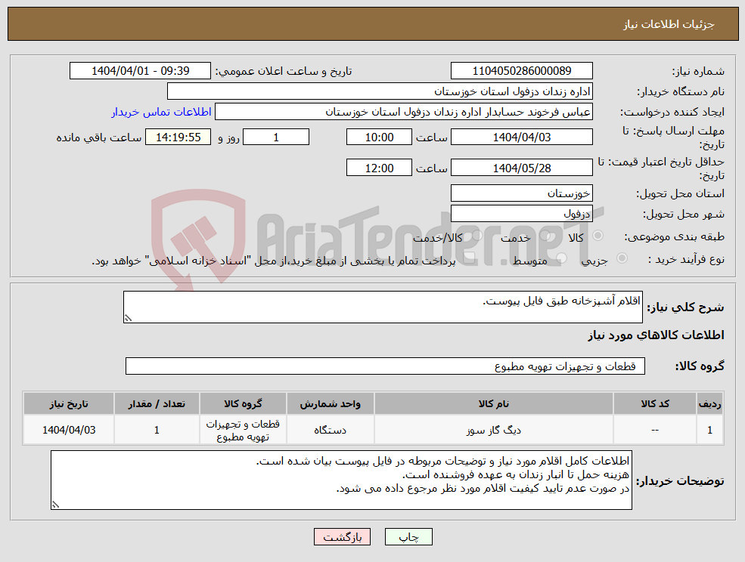Image resolution: width=745 pixels, height=562 pixels.
Task: Click the کد کالا column header
Action: pos(655,403)
